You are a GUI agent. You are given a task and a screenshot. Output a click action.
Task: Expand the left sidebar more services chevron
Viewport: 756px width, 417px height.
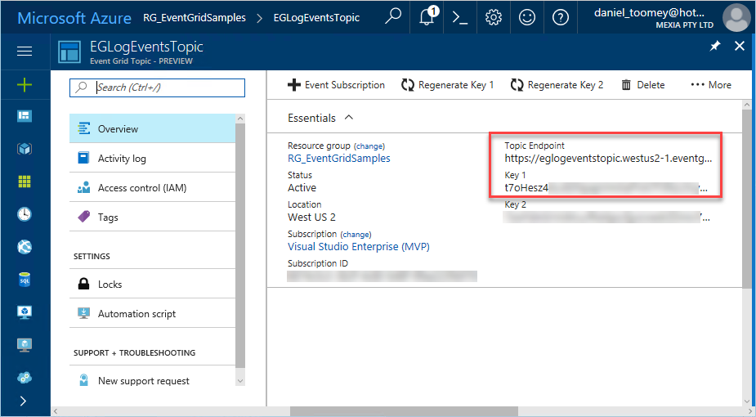pyautogui.click(x=23, y=401)
